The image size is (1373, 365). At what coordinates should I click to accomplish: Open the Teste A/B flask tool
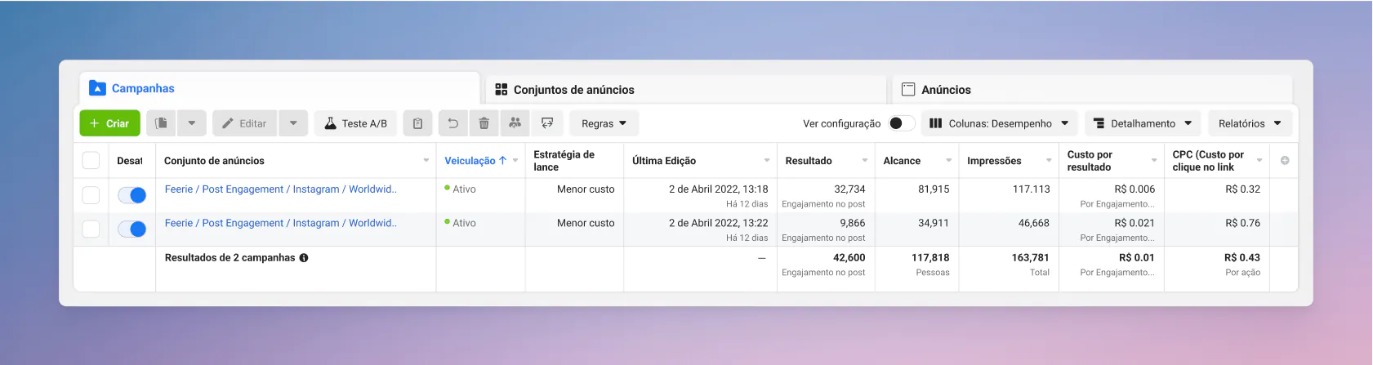tap(355, 123)
